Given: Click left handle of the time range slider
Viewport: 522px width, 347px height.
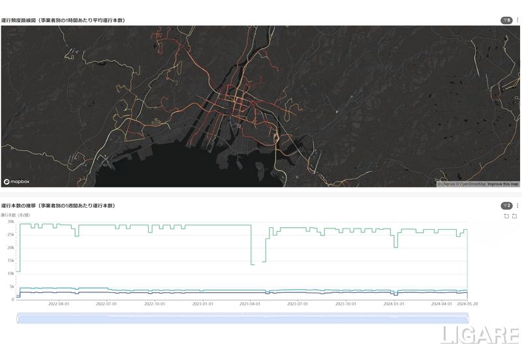Looking at the screenshot, I should (x=18, y=318).
